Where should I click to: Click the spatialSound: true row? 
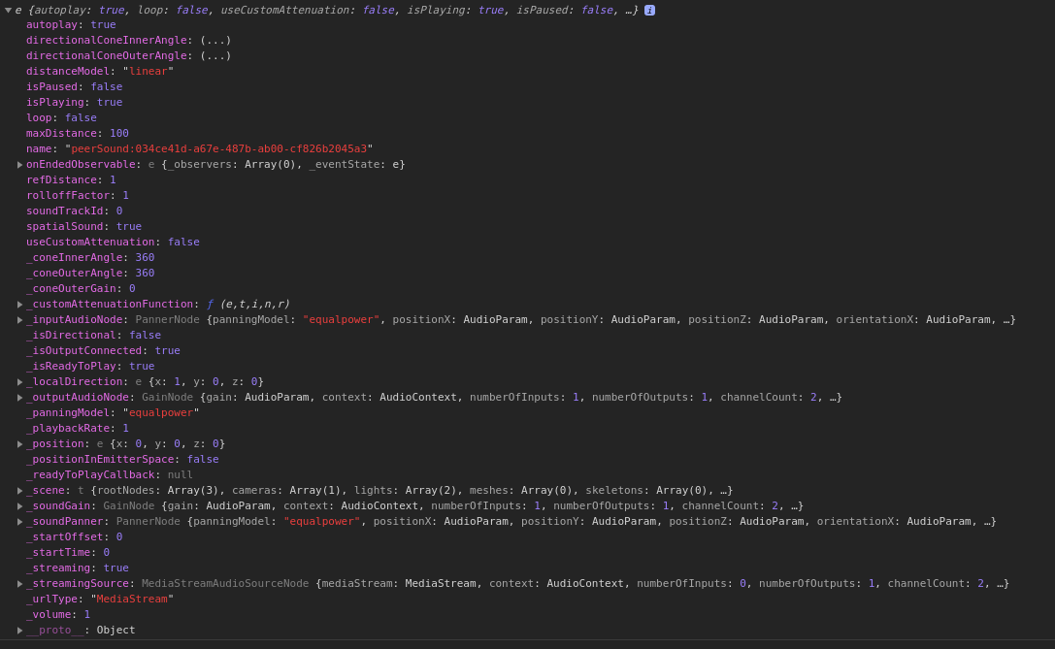click(83, 227)
